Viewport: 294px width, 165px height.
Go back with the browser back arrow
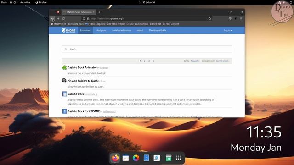click(x=53, y=18)
